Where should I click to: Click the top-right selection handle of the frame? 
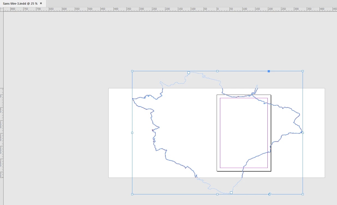[303, 71]
